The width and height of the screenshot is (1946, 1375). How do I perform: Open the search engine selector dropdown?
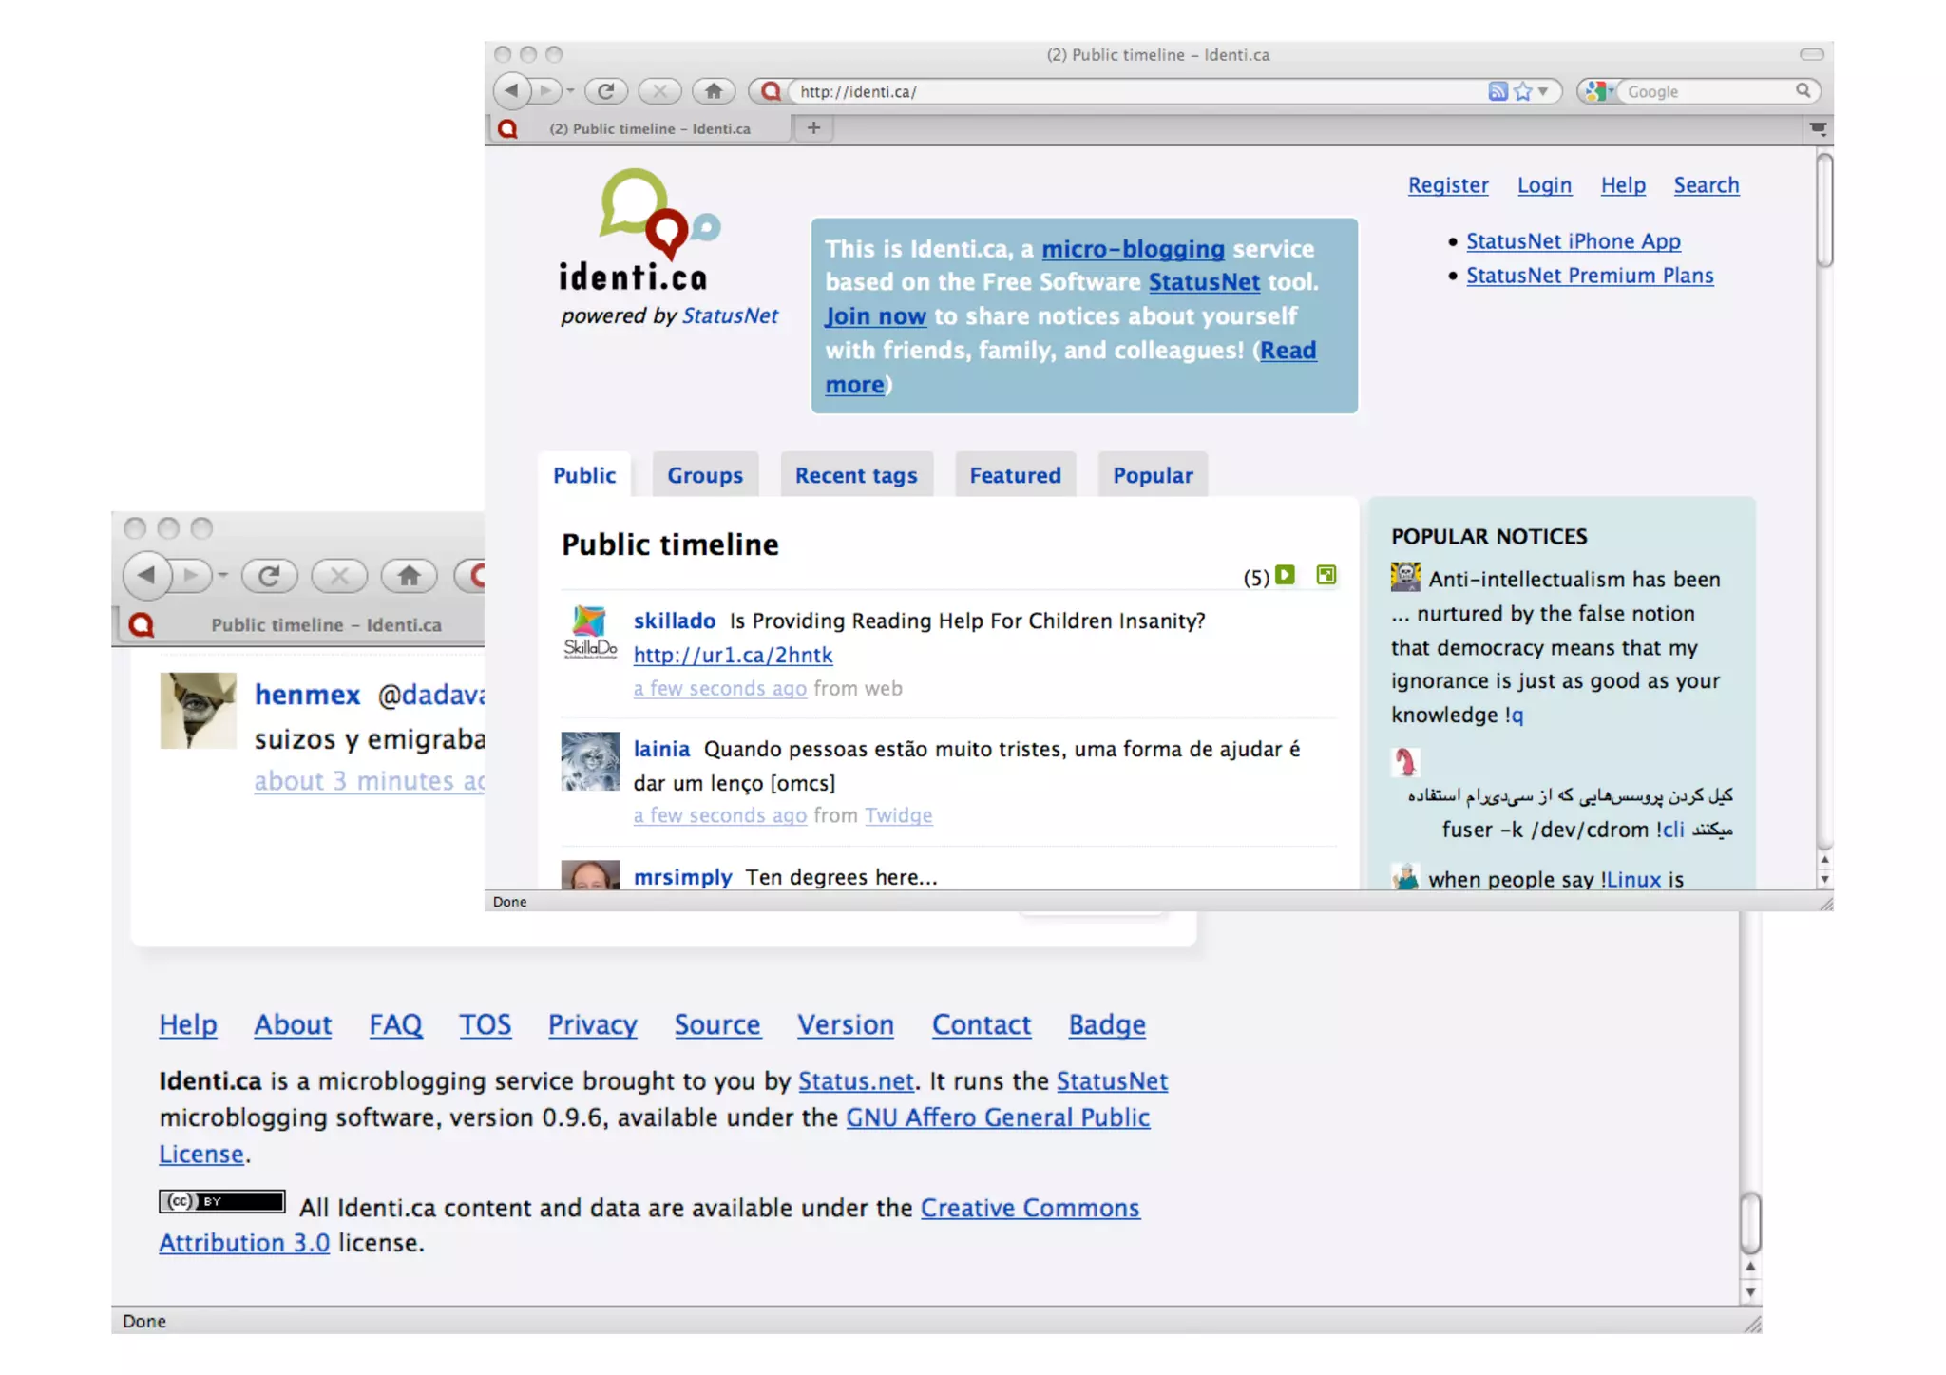pos(1600,91)
